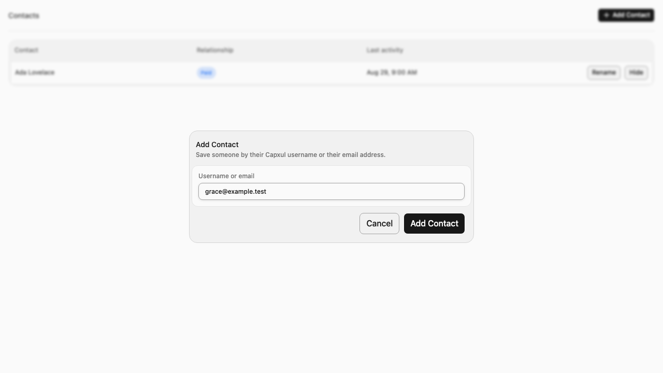Screen dimensions: 663x373
Task: Click the Username or email label
Action: tap(226, 176)
